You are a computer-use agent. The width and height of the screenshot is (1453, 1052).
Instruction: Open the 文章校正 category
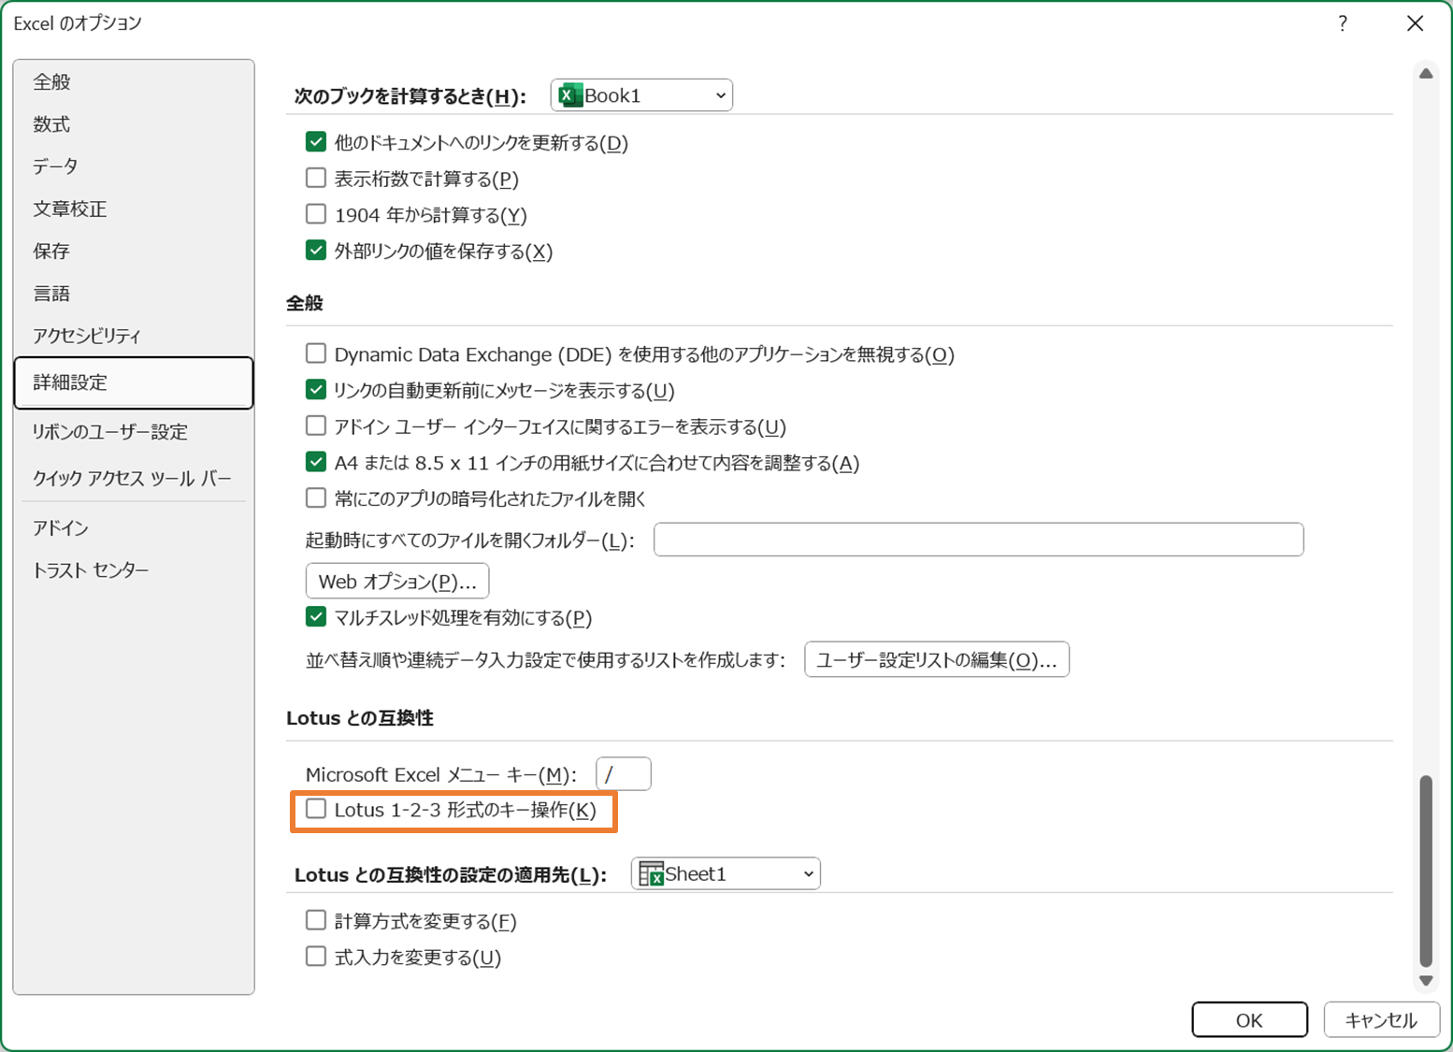coord(134,209)
